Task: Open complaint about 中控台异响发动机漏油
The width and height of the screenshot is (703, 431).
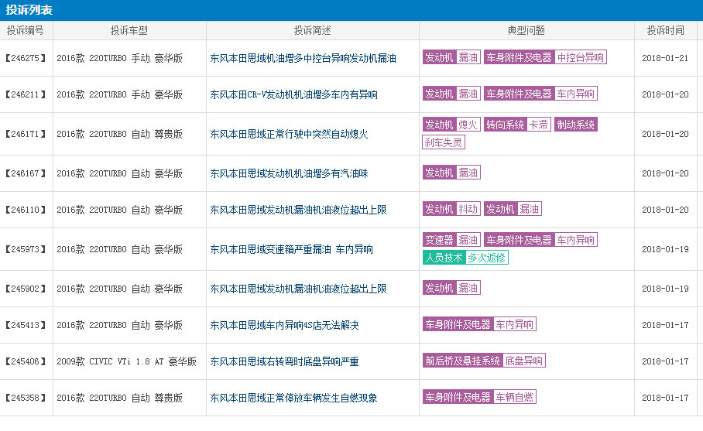Action: tap(303, 58)
